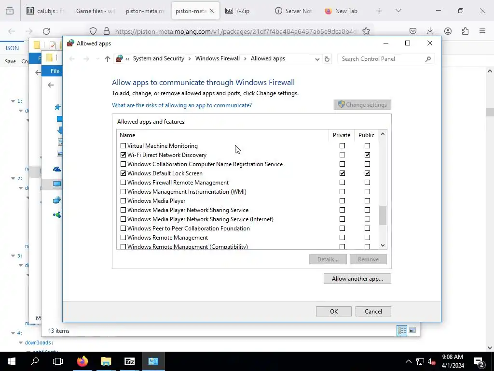Open the risks of allowing an app link
Viewport: 494px width, 371px height.
click(x=182, y=105)
